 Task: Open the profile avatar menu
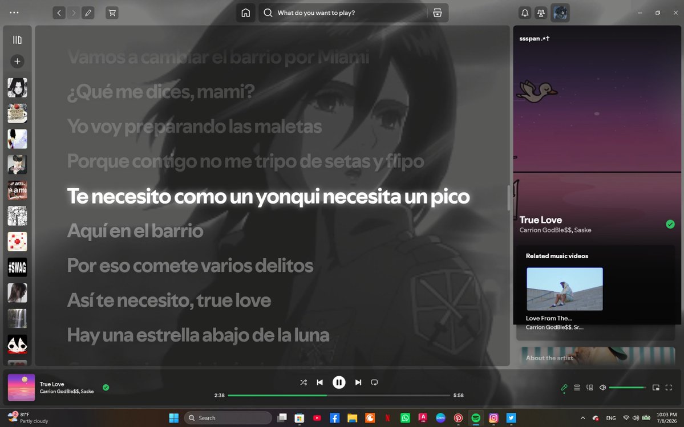click(x=560, y=13)
